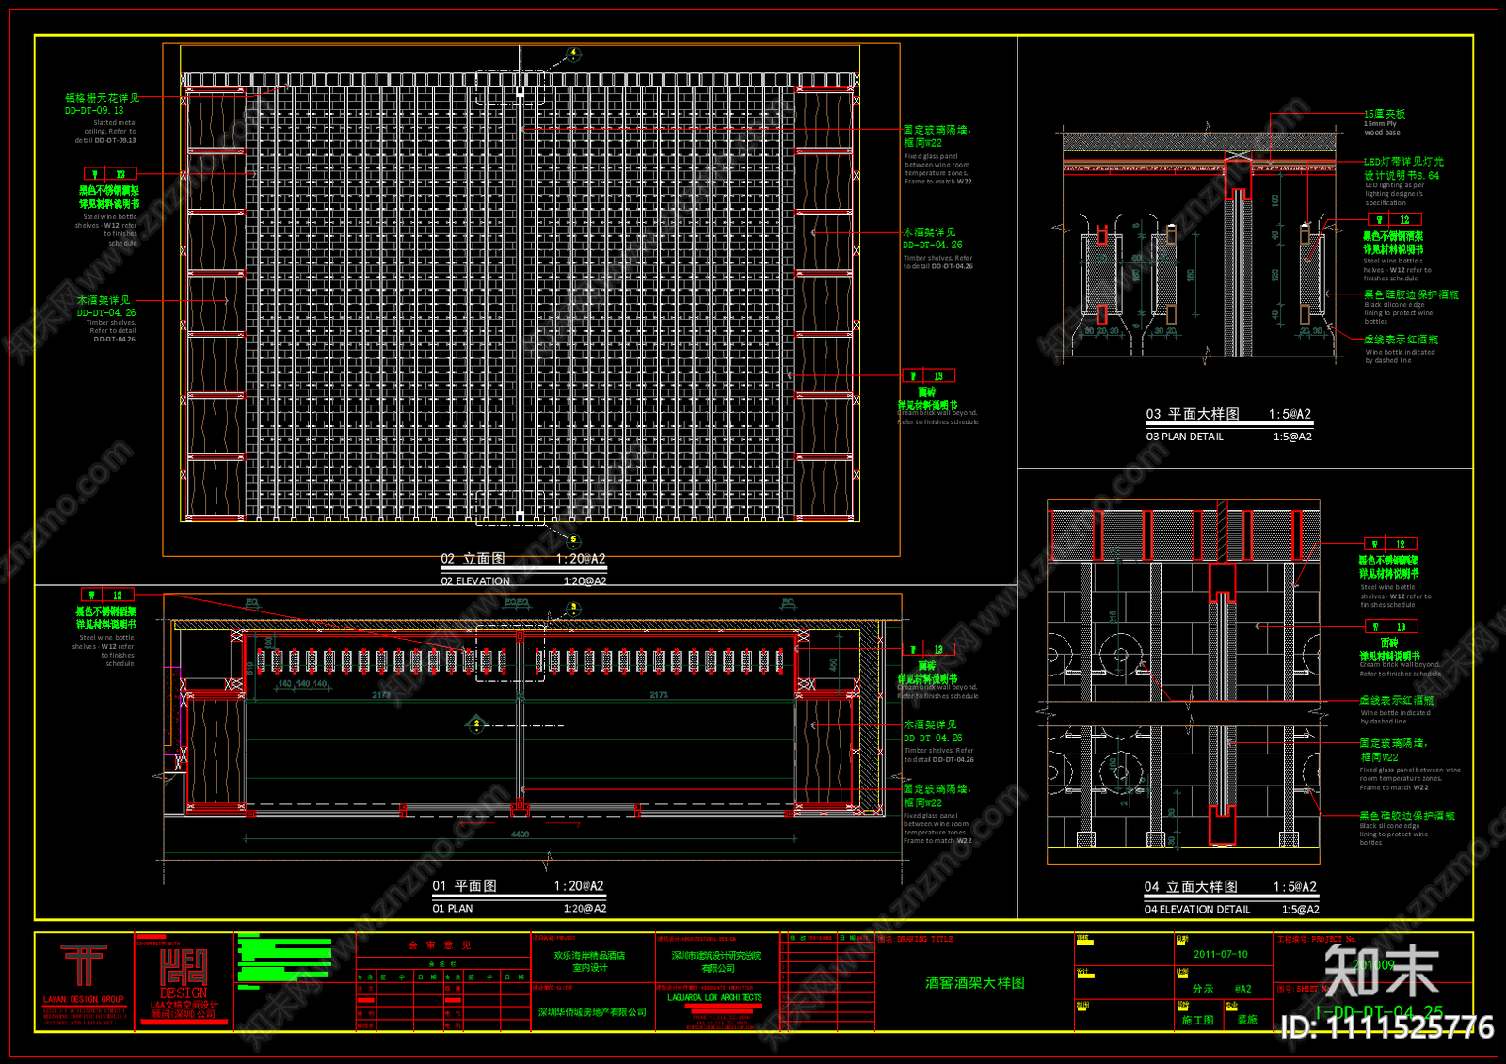Click the 'W 13' finish tag right of the elevation
The height and width of the screenshot is (1064, 1506).
tap(928, 376)
